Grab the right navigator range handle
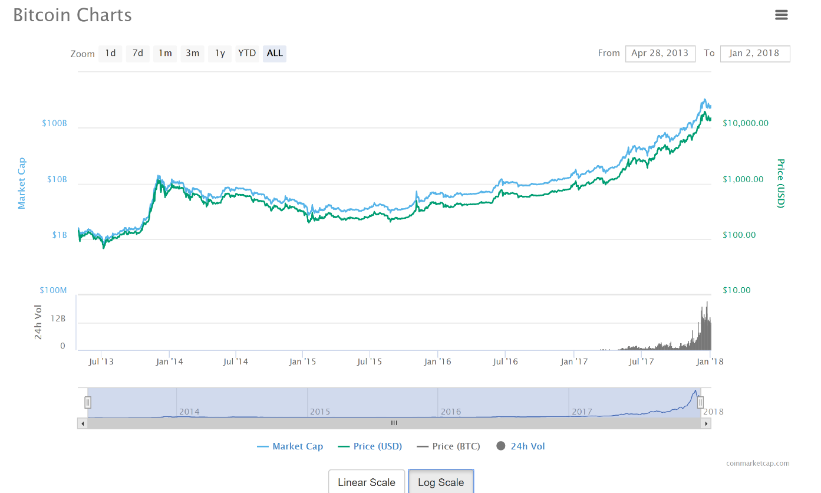Viewport: 821px width, 493px height. tap(701, 402)
